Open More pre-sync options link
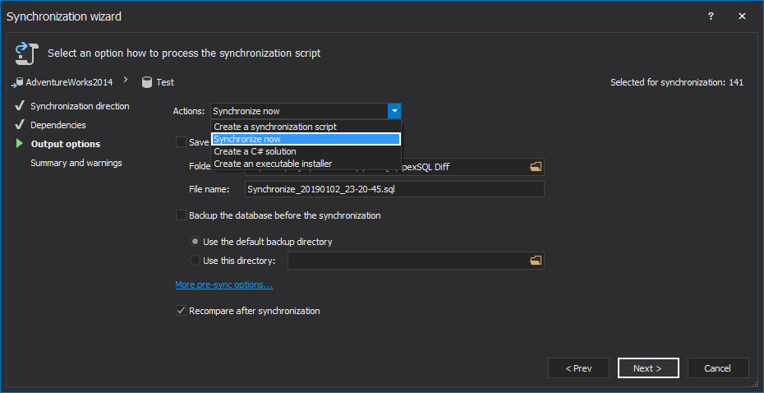Image resolution: width=764 pixels, height=393 pixels. click(223, 284)
